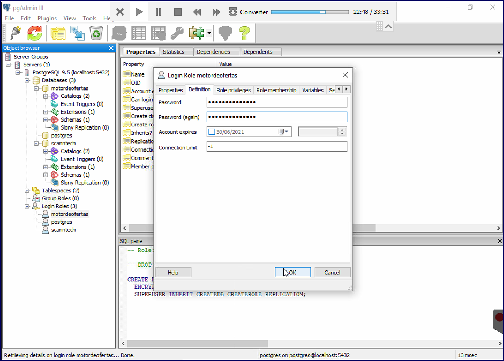Collapse the Servers (1) tree node
The height and width of the screenshot is (361, 504).
click(9, 65)
